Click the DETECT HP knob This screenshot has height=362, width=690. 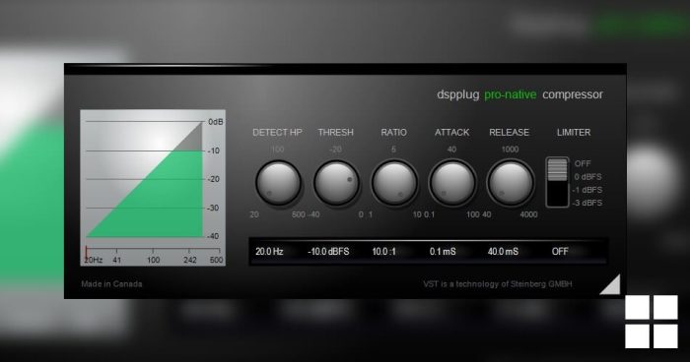point(278,182)
